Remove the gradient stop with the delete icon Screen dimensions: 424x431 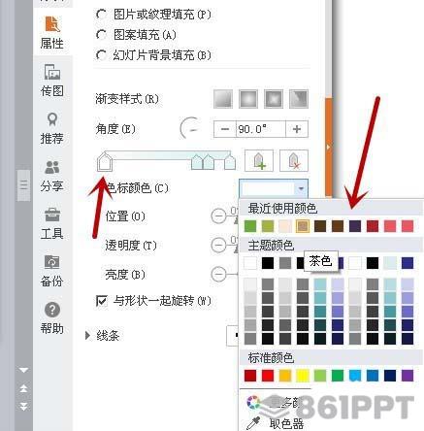point(294,160)
